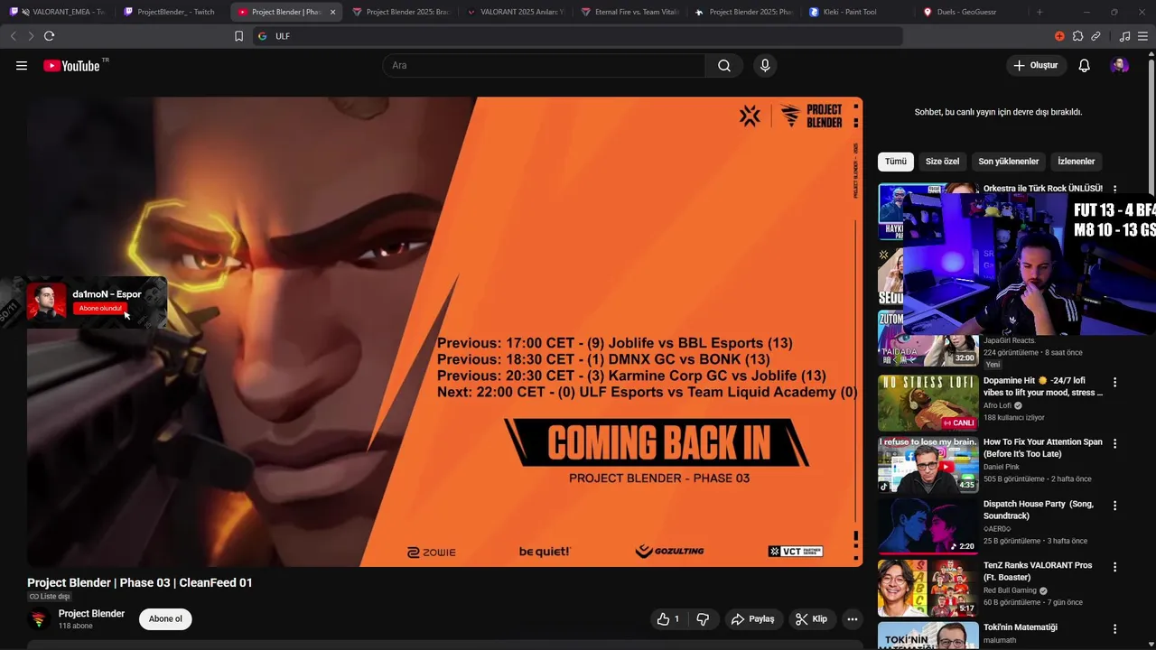Switch to the VALORANT_EMEA Twitch tab

tap(57, 12)
